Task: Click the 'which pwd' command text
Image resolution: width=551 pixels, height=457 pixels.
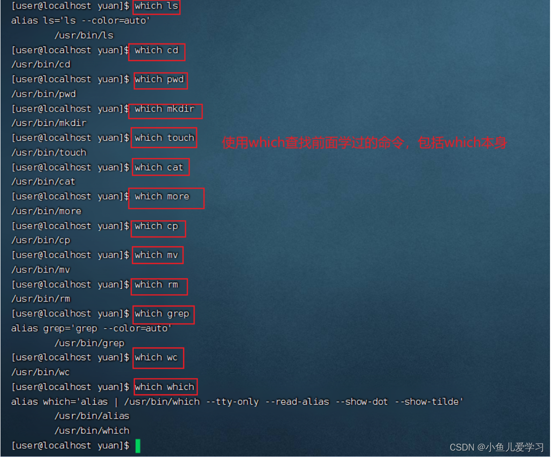Action: (159, 79)
